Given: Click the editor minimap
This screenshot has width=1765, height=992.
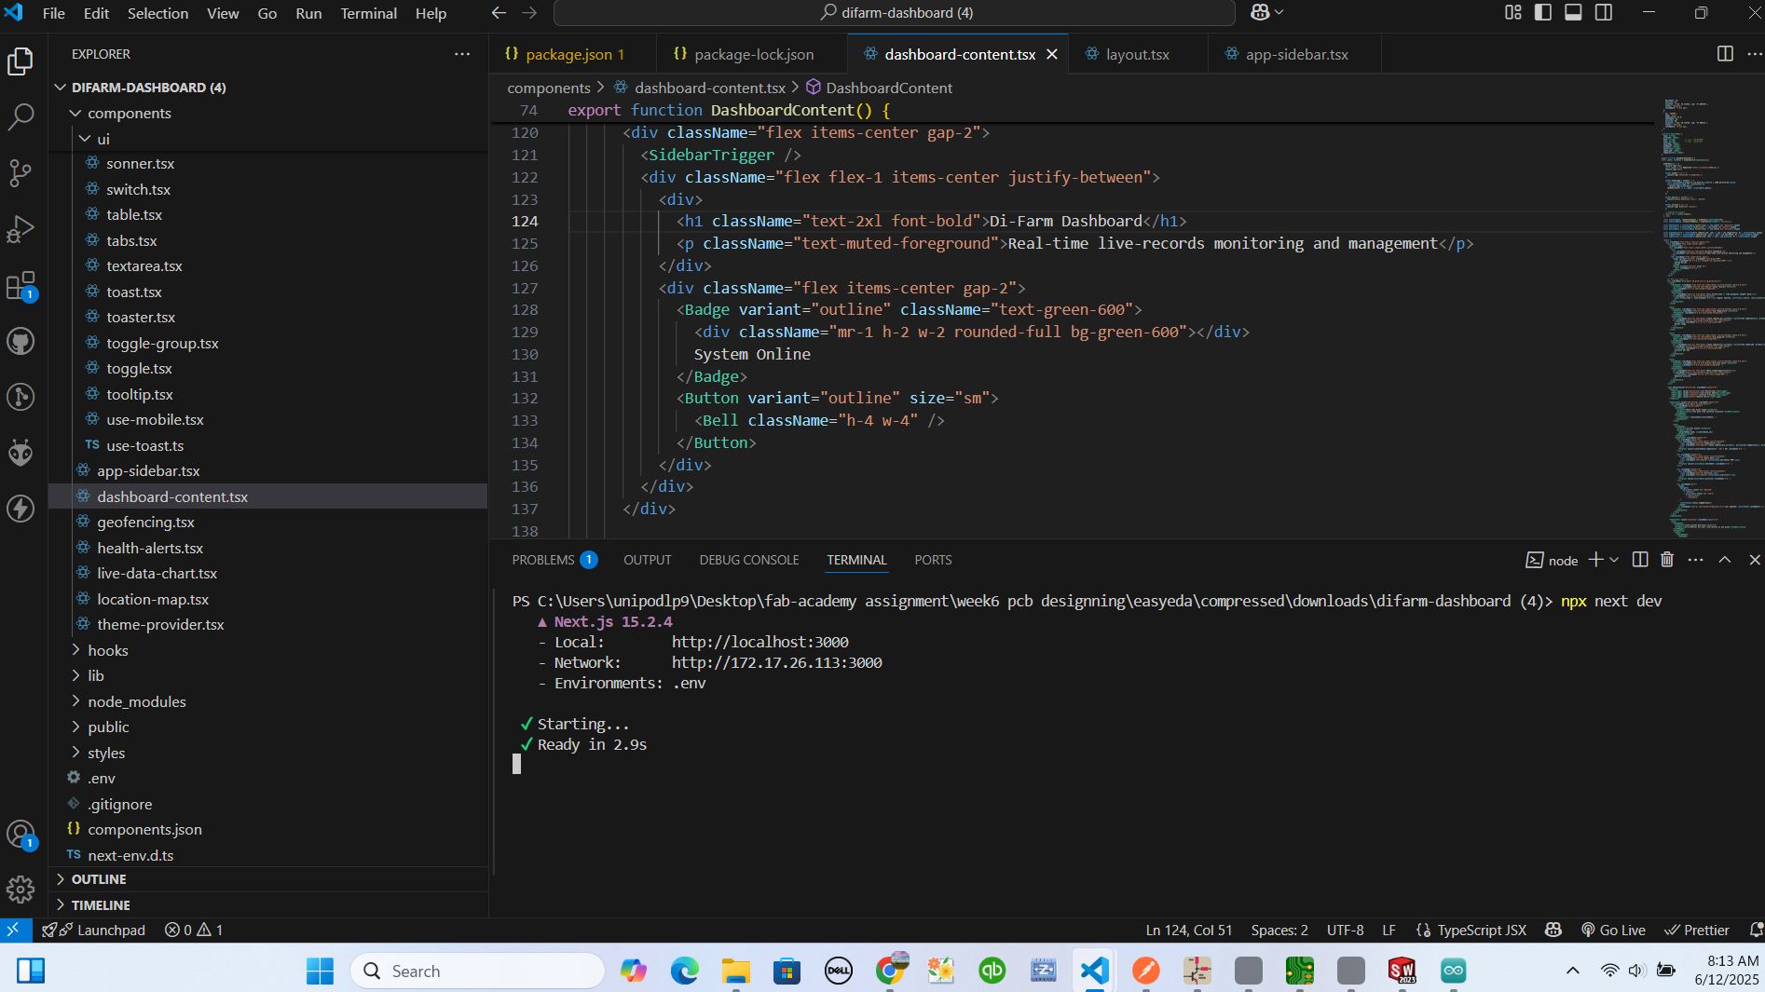Looking at the screenshot, I should (x=1711, y=317).
